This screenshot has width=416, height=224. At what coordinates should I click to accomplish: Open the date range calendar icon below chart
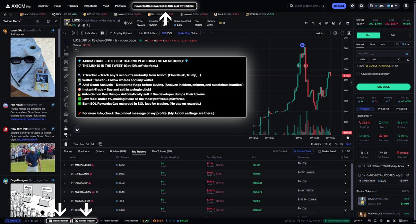100,144
